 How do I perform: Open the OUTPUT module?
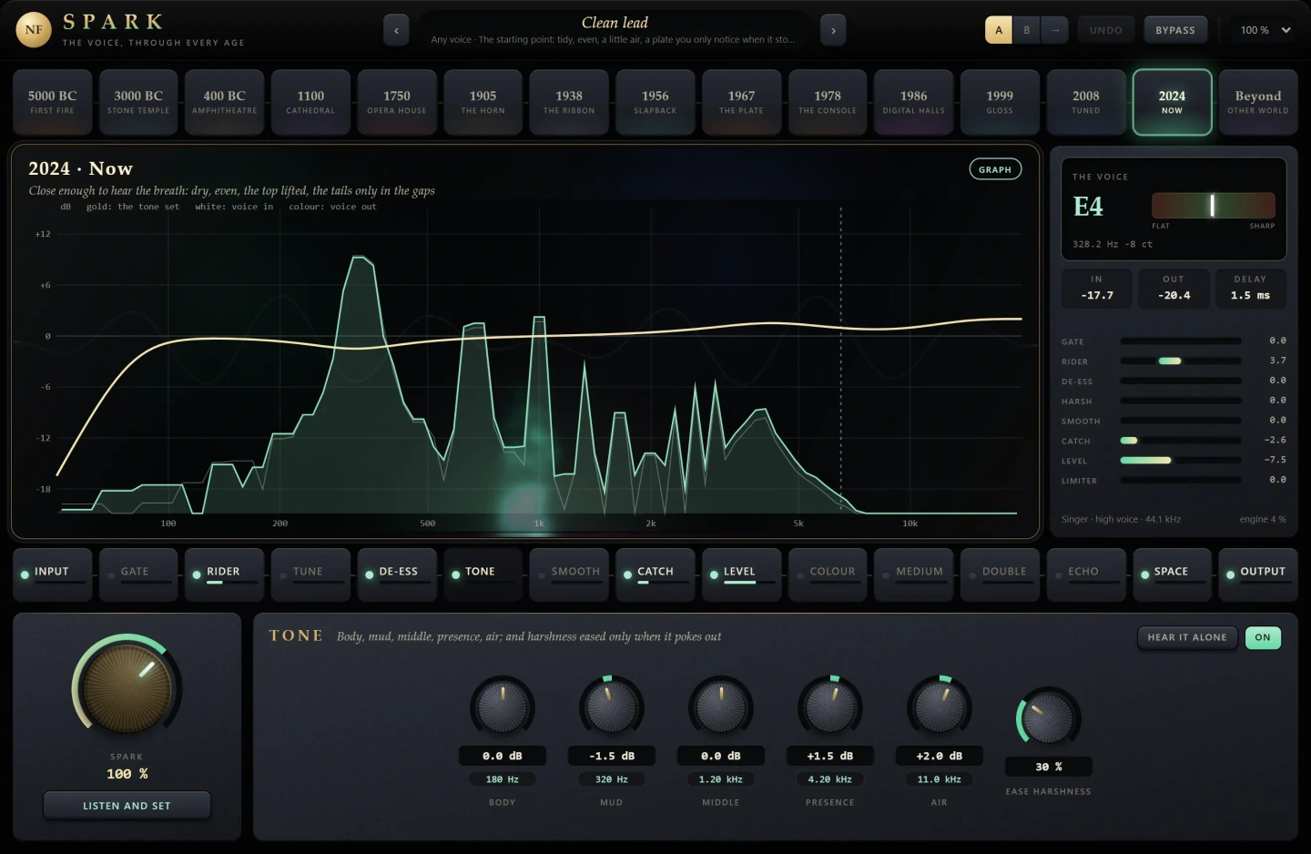[x=1258, y=574]
